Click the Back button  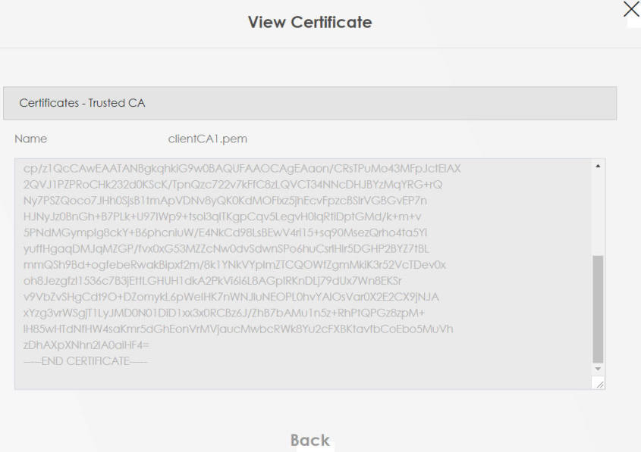[x=310, y=440]
